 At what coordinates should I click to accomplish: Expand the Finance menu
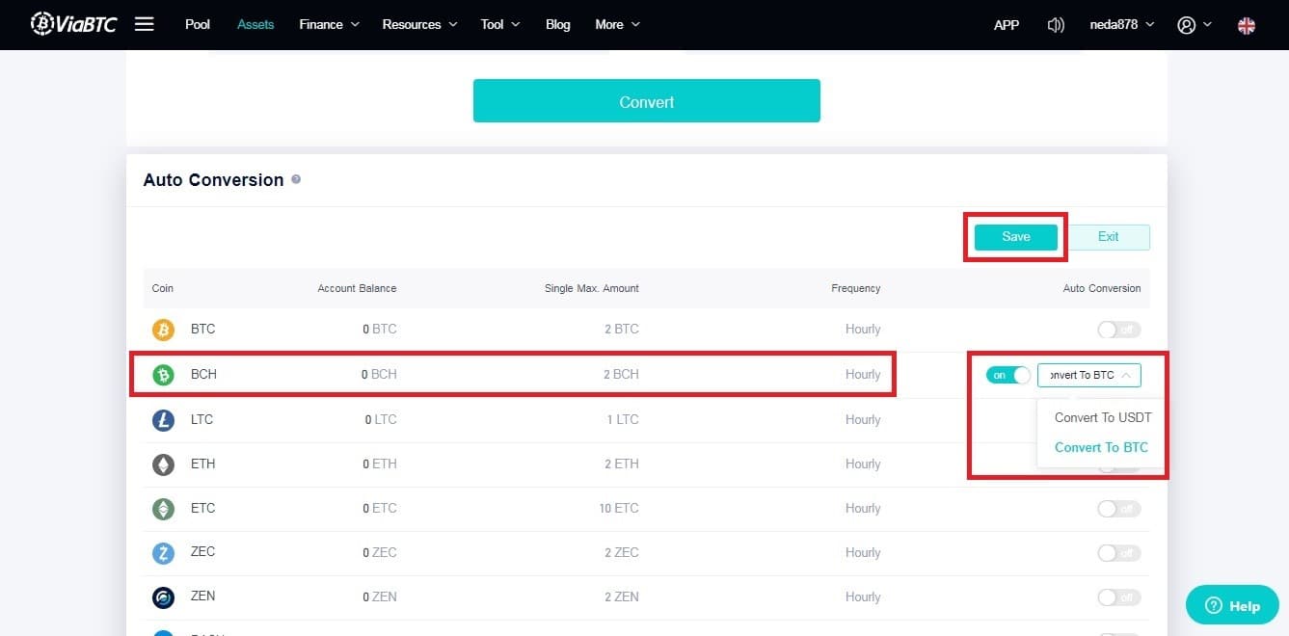point(329,24)
